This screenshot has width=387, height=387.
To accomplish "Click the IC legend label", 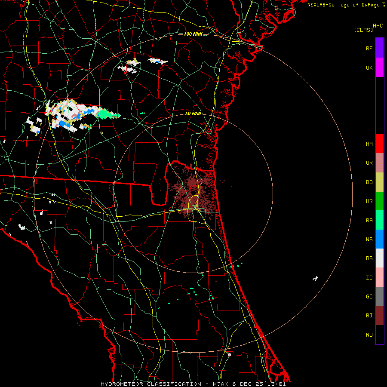I will point(369,278).
